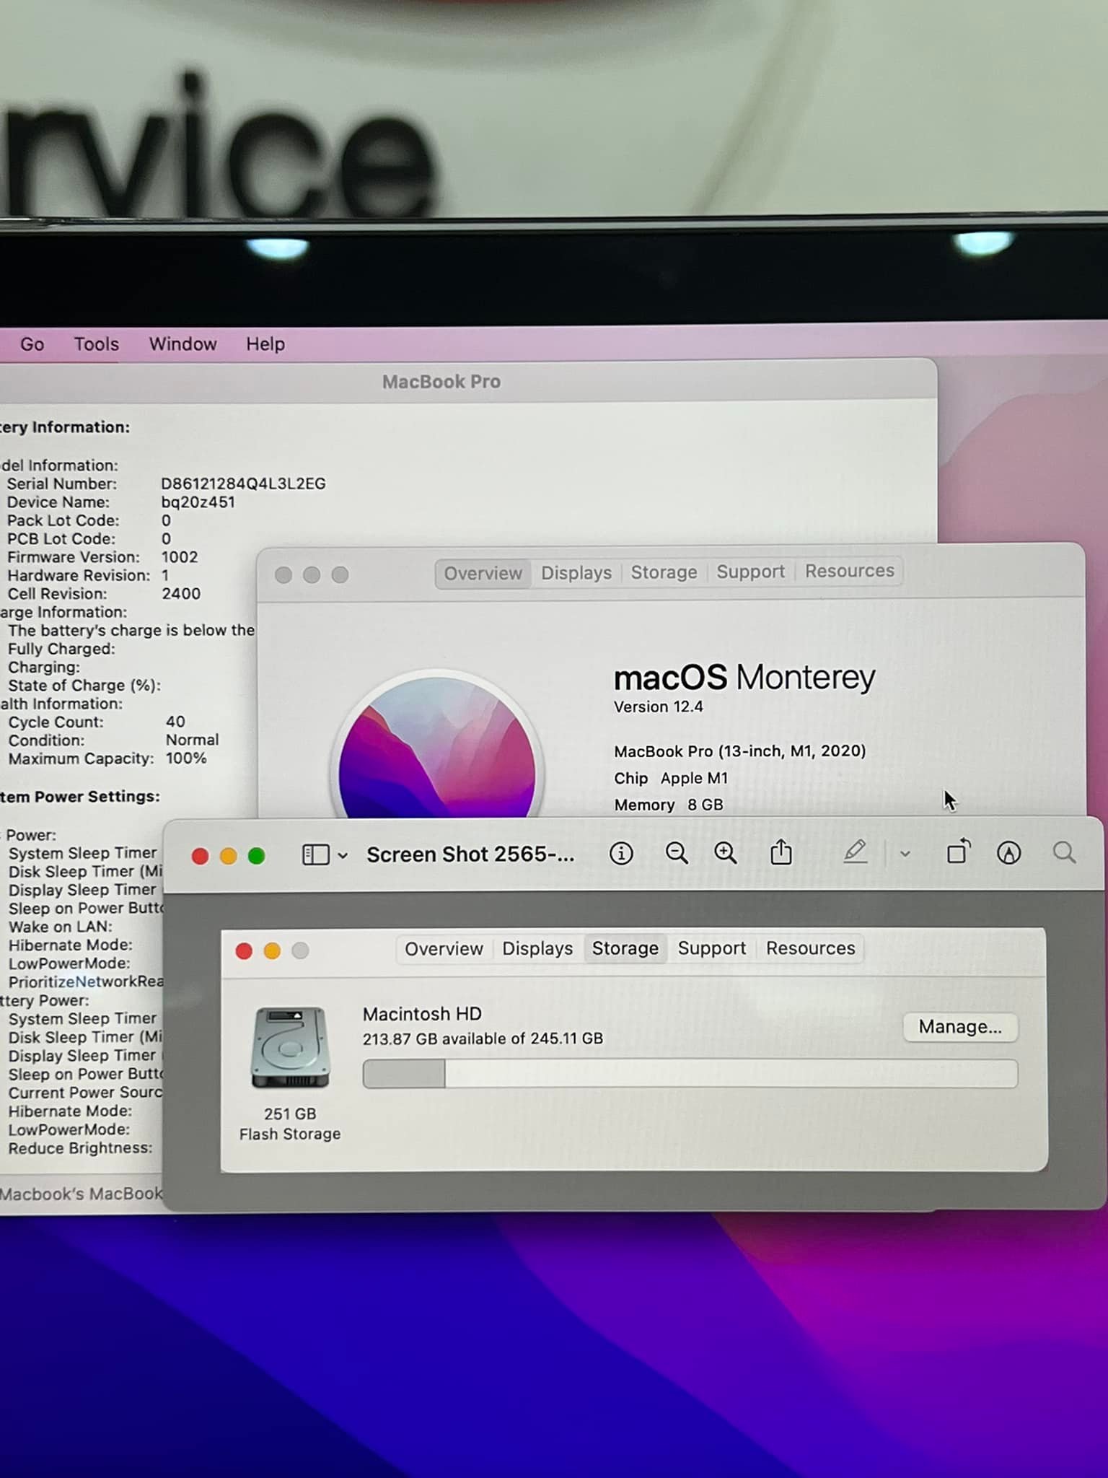Click the Manage... button next to Macintosh HD
Viewport: 1108px width, 1478px height.
click(959, 1027)
